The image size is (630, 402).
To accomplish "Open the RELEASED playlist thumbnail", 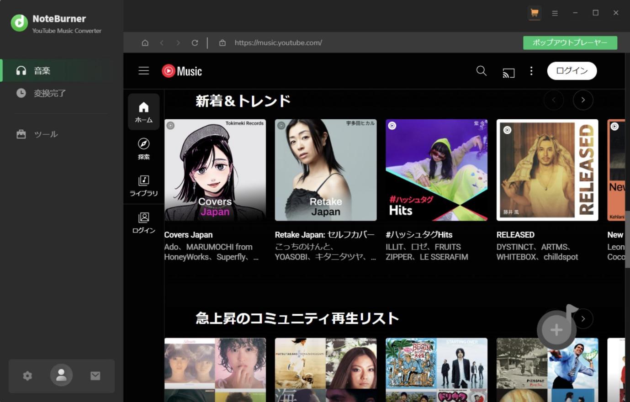I will coord(547,170).
